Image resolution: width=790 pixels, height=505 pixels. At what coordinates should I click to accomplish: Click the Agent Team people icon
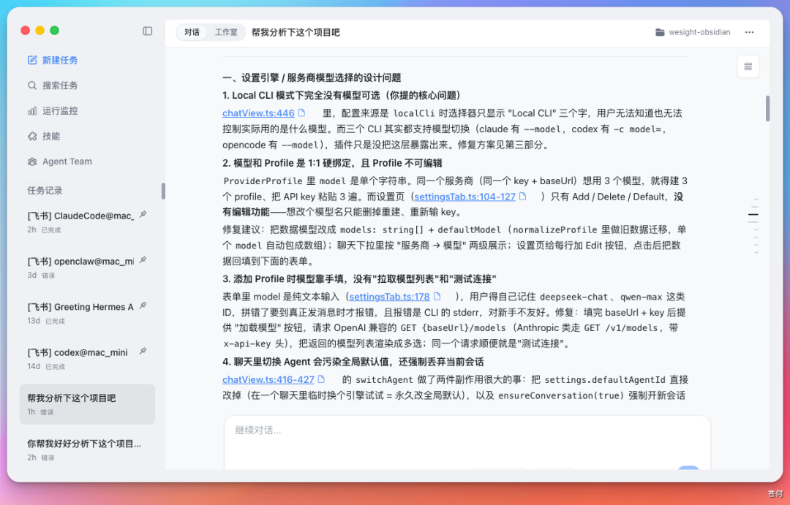pyautogui.click(x=32, y=162)
